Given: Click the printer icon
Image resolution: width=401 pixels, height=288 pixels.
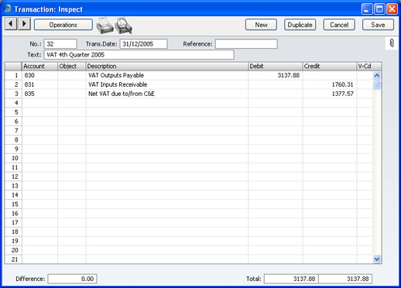Looking at the screenshot, I should click(x=105, y=26).
